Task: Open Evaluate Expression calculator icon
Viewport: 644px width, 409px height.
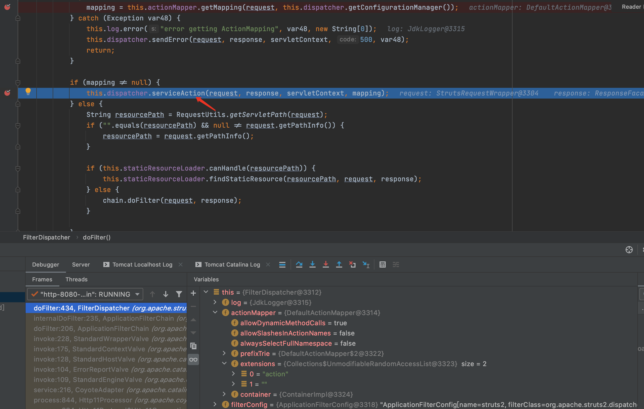Action: click(x=382, y=264)
